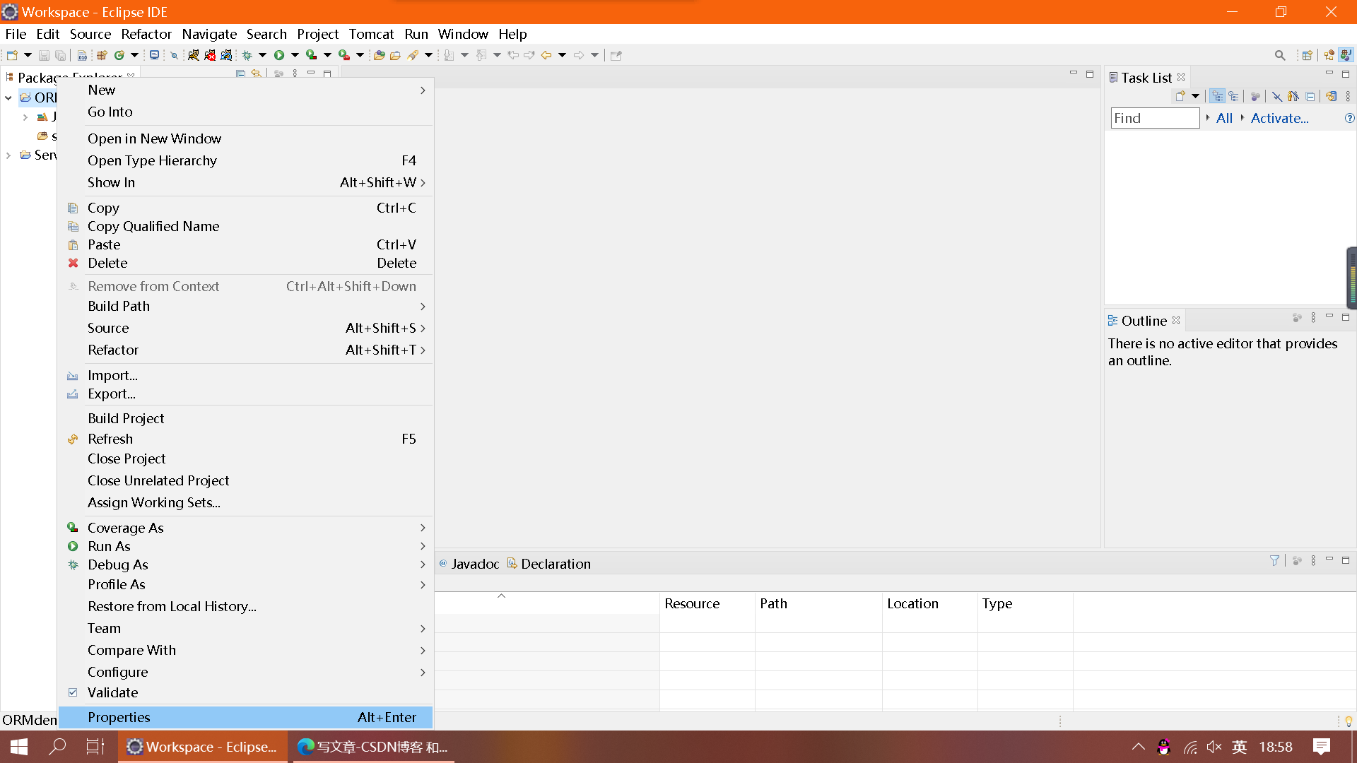Viewport: 1357px width, 763px height.
Task: Toggle the Validate checkbox menu entry
Action: pyautogui.click(x=112, y=692)
